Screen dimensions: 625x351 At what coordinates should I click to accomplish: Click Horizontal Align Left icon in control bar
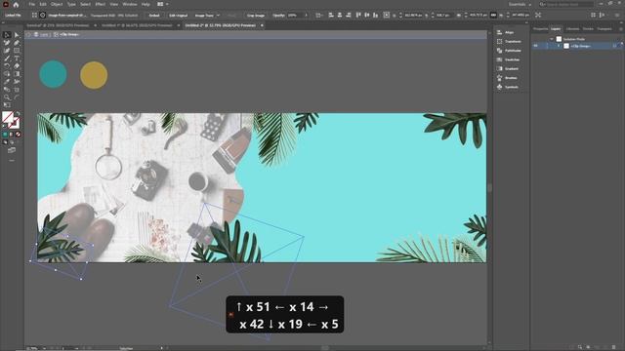pos(331,16)
